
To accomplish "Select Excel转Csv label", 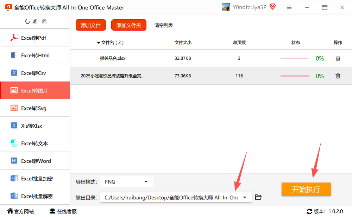I will pyautogui.click(x=33, y=73).
